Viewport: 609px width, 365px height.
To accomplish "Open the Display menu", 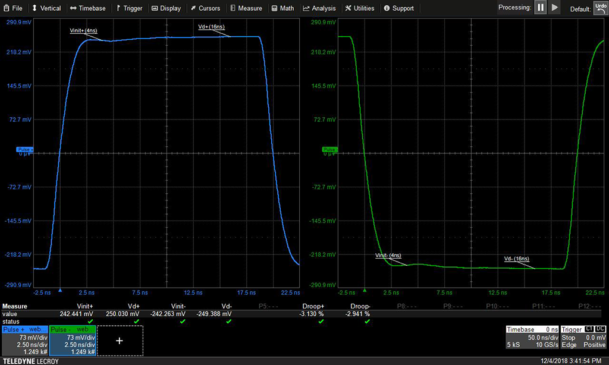I will (166, 8).
